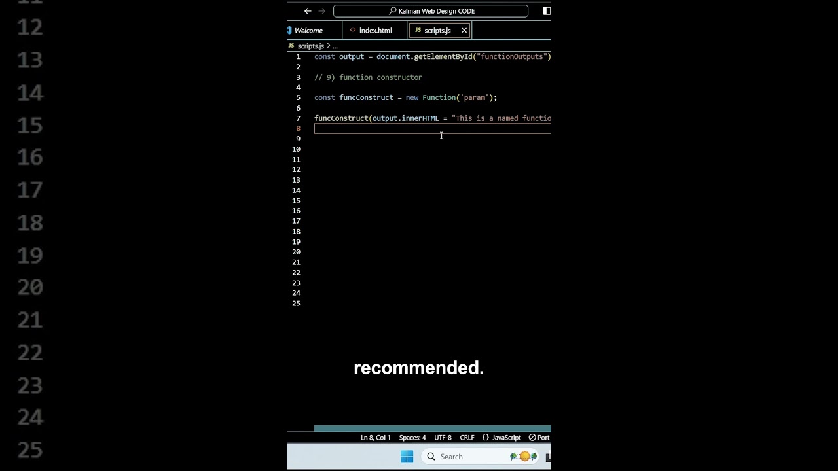Click the curly braces icon beside JavaScript
Screen dimensions: 838x471
[485, 438]
